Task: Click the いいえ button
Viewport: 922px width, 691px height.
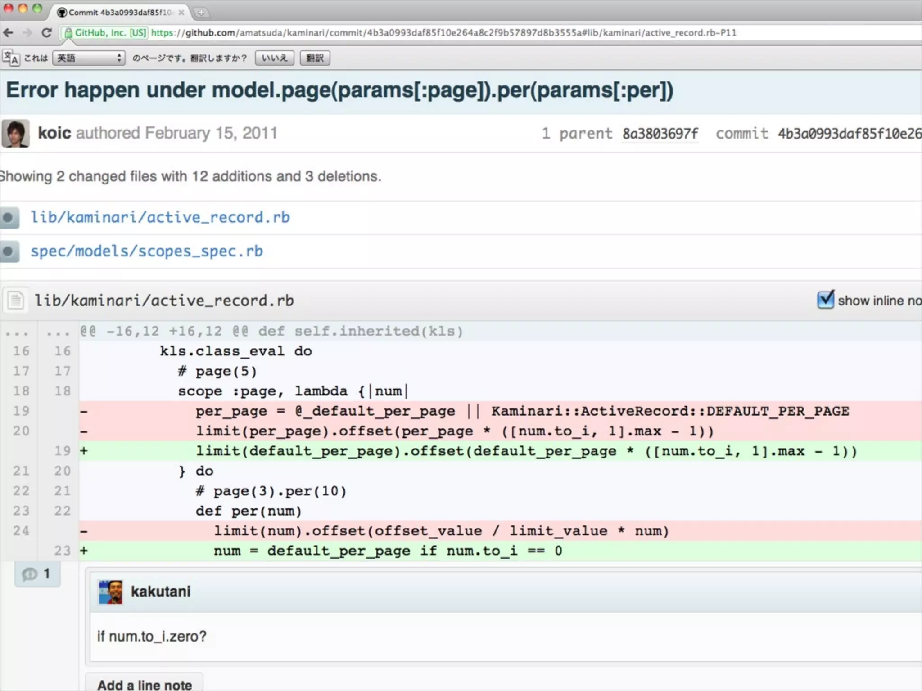Action: 274,58
